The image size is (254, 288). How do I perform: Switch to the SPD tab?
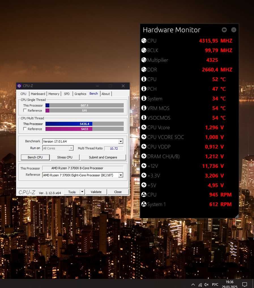click(67, 94)
